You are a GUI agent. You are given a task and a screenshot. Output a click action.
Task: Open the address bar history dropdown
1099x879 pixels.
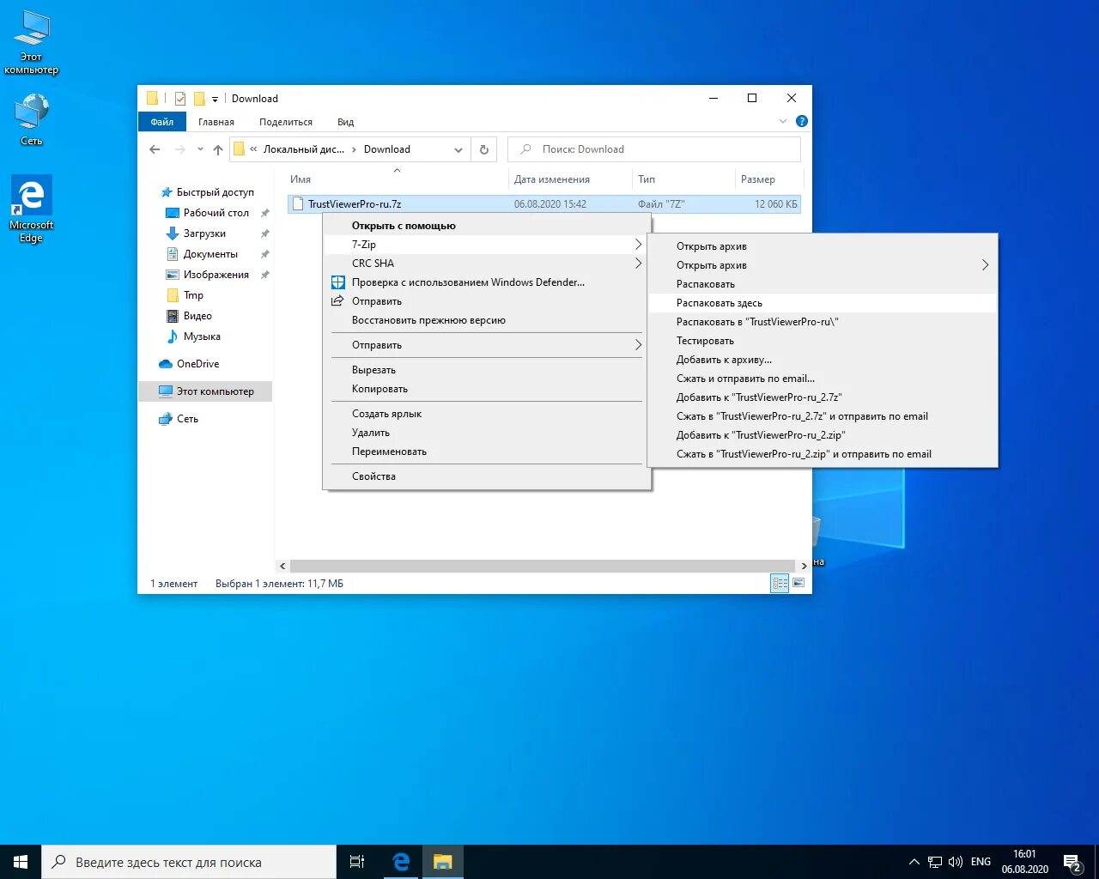[458, 149]
